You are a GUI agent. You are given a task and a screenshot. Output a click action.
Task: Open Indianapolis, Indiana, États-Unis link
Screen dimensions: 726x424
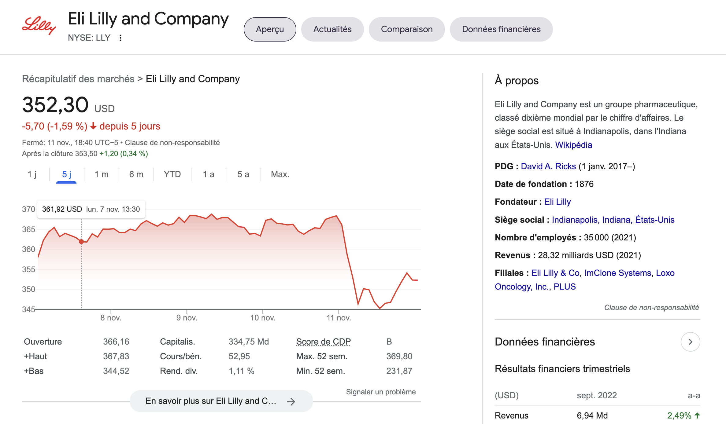coord(613,220)
